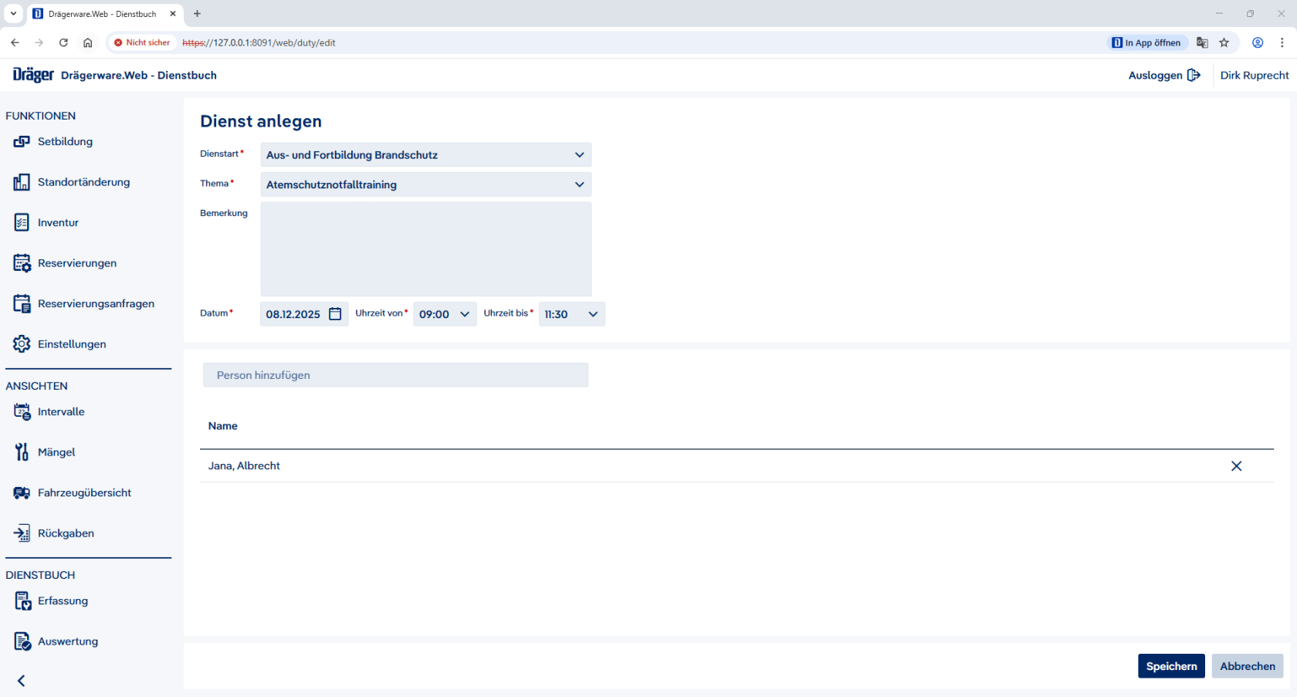Select the Reservierungen calendar icon
The width and height of the screenshot is (1297, 697).
point(22,263)
